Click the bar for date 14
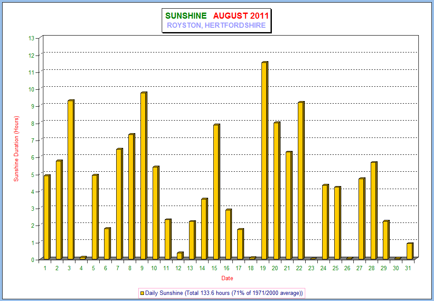The width and height of the screenshot is (434, 301). pos(204,229)
